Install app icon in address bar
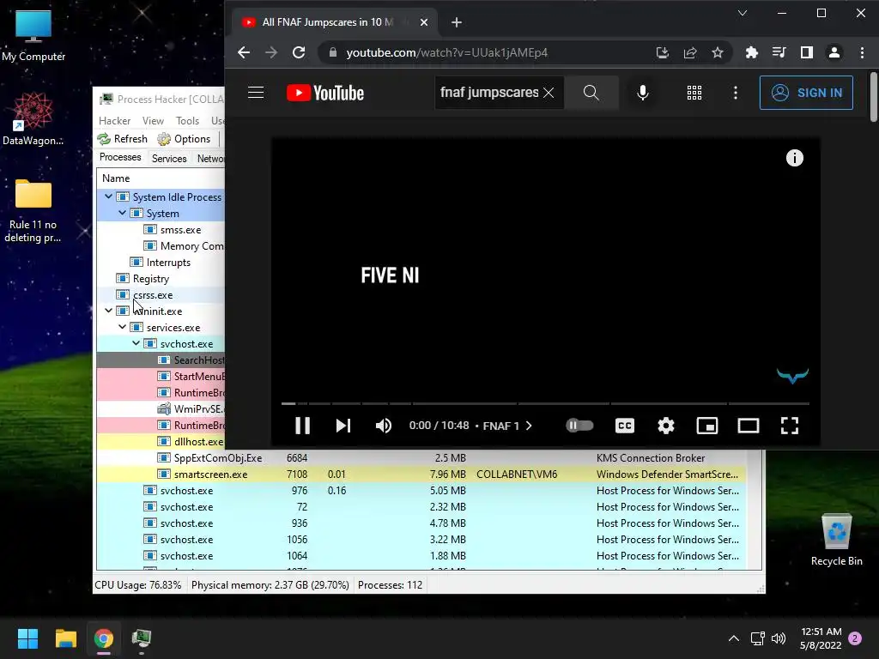 (x=662, y=52)
